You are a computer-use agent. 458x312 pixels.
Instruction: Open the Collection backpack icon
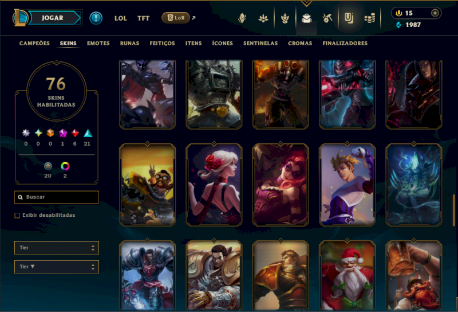pyautogui.click(x=306, y=18)
